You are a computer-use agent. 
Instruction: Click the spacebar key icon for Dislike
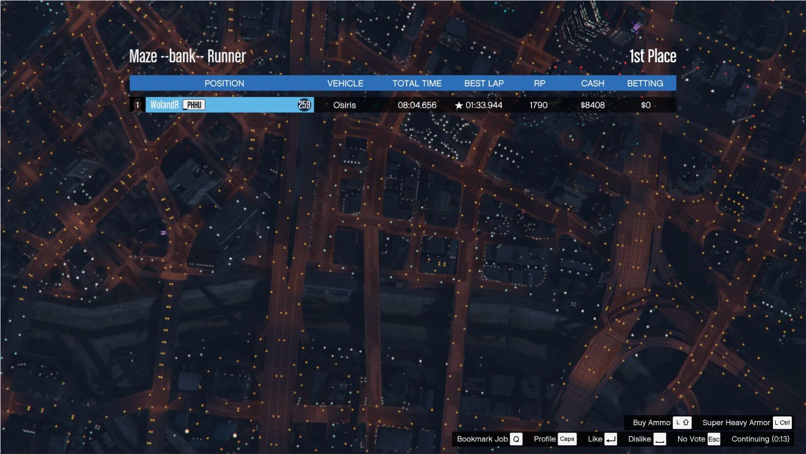point(659,439)
